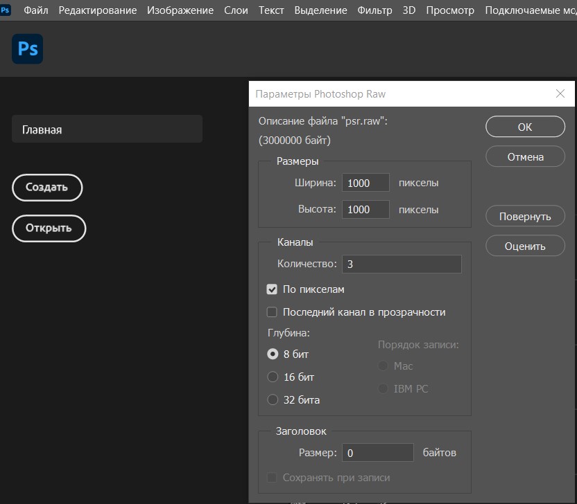Click the Ширина width input field

pyautogui.click(x=365, y=183)
